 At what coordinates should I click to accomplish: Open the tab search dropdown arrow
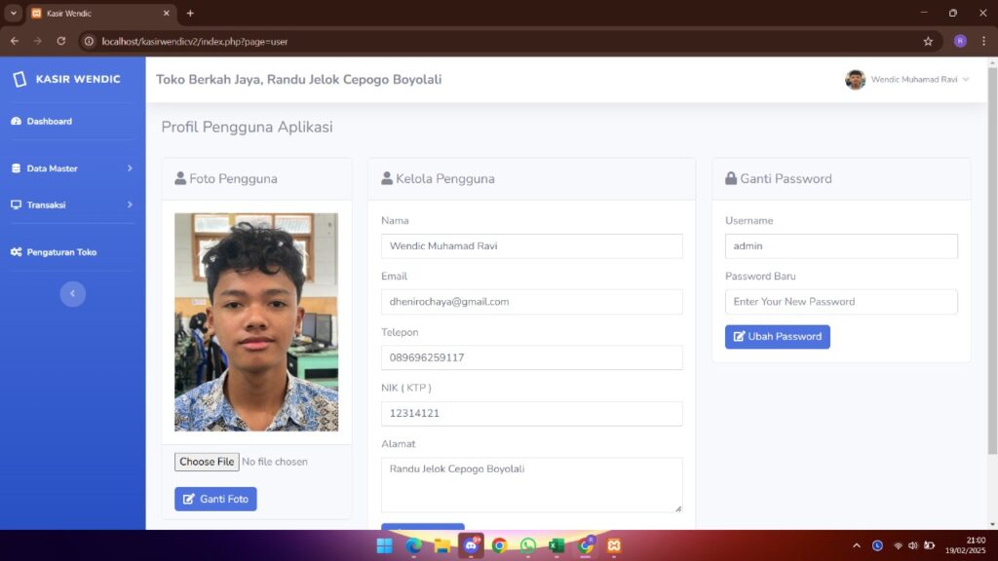point(14,13)
